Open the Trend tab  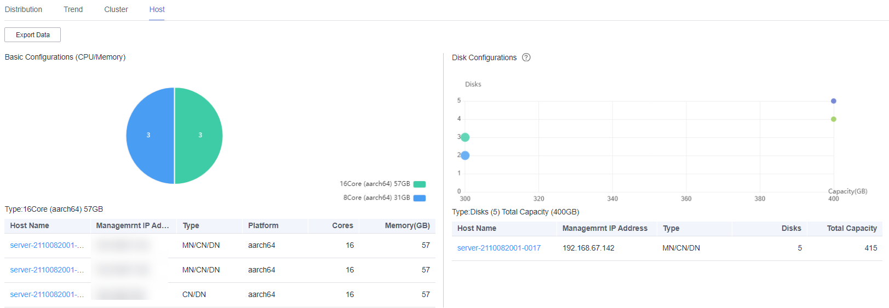(73, 9)
